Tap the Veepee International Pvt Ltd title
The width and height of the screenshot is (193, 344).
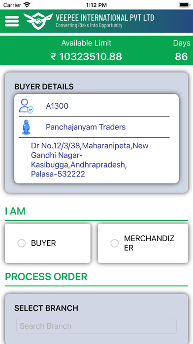pyautogui.click(x=105, y=18)
